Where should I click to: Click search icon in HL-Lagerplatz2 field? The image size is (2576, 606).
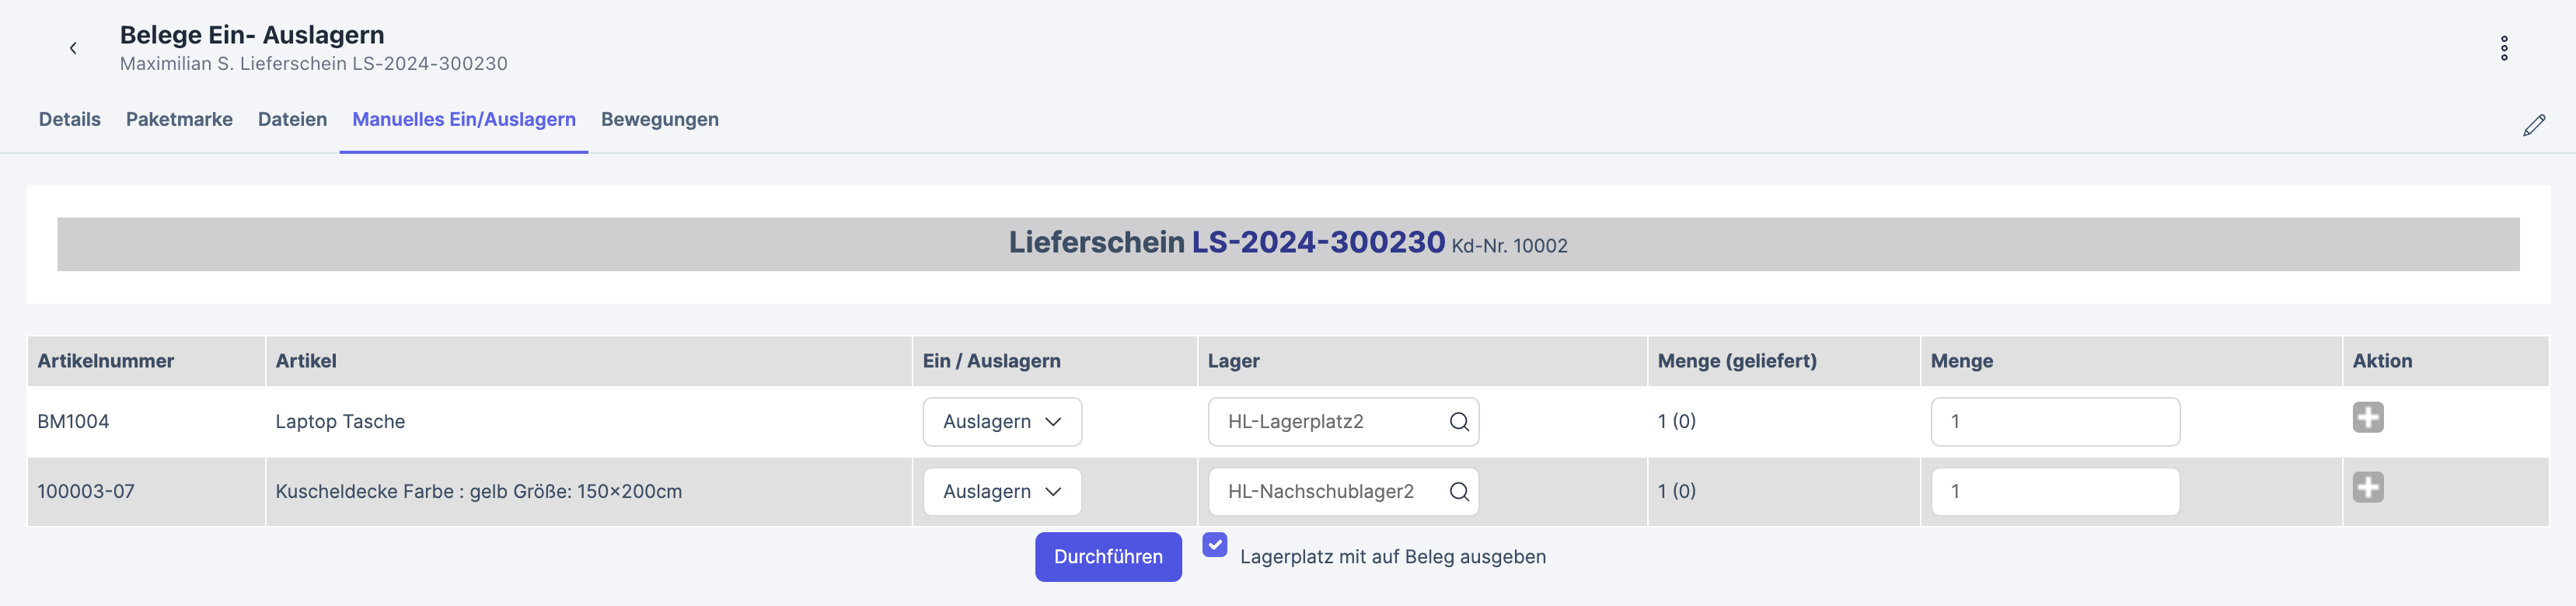point(1458,422)
